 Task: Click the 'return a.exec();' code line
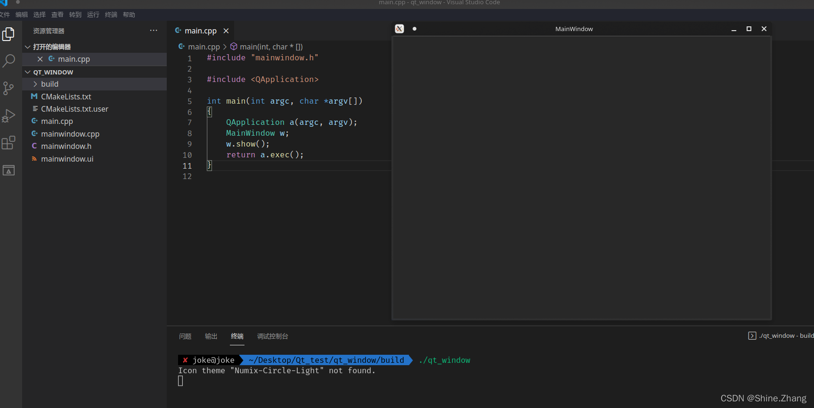click(x=265, y=155)
